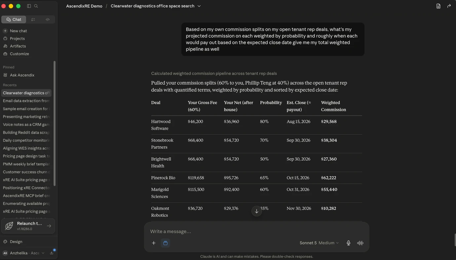Click Brightwell Health weighted $27,360
The height and width of the screenshot is (260, 456).
[x=329, y=159]
